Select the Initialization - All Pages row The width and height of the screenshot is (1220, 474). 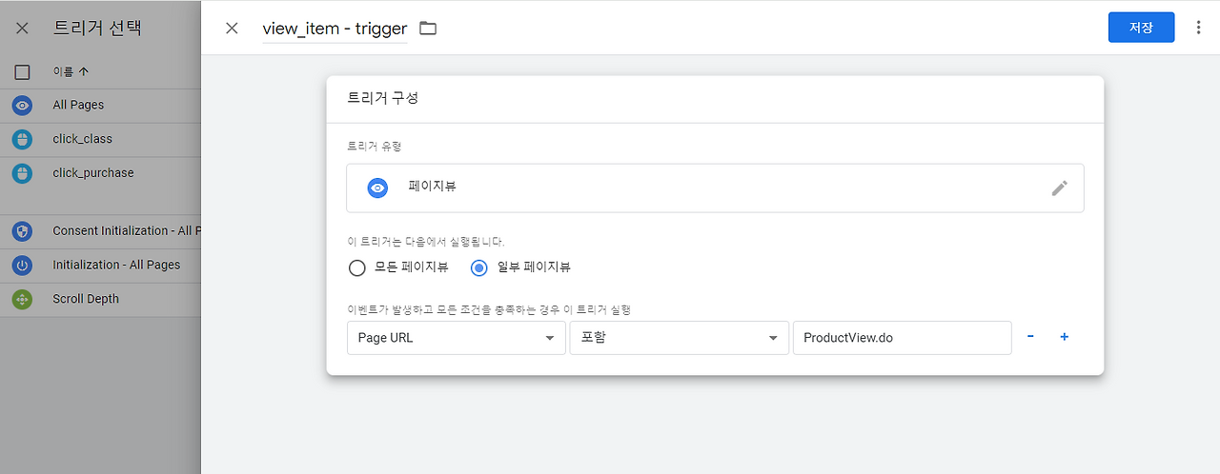coord(100,266)
